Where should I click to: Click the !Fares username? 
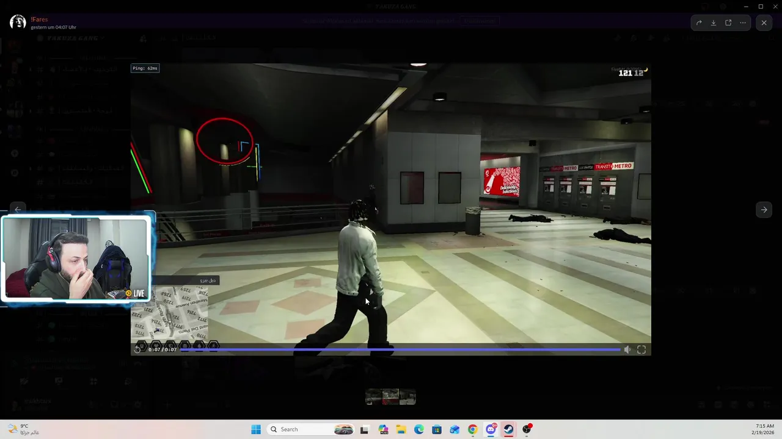(x=39, y=20)
